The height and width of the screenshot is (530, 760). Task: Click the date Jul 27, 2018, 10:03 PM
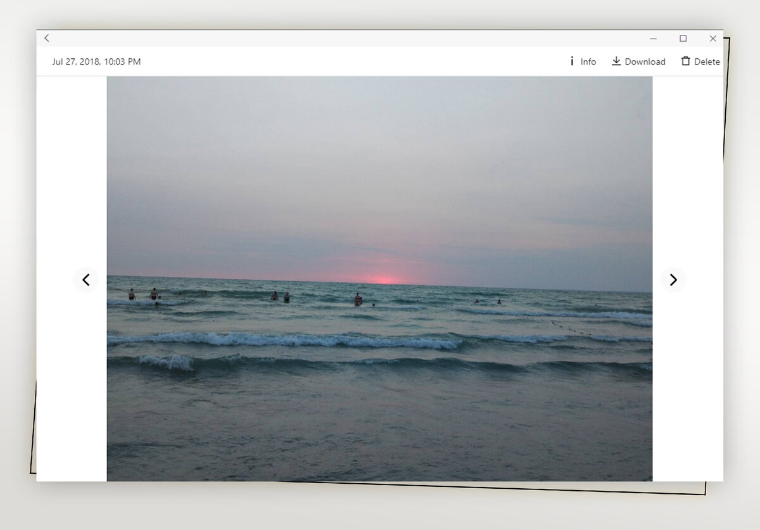click(96, 61)
